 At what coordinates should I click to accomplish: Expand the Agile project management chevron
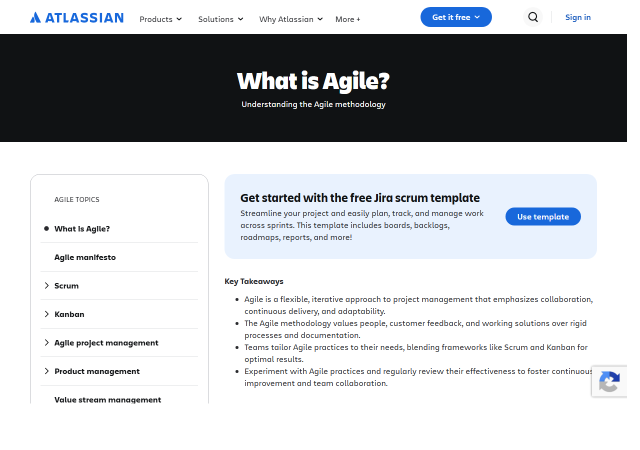46,342
